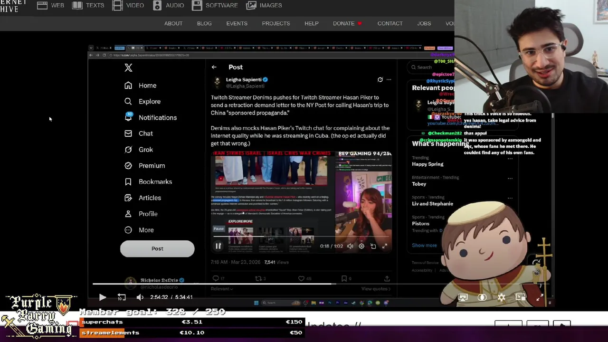Pause the embedded tweet video

[218, 246]
